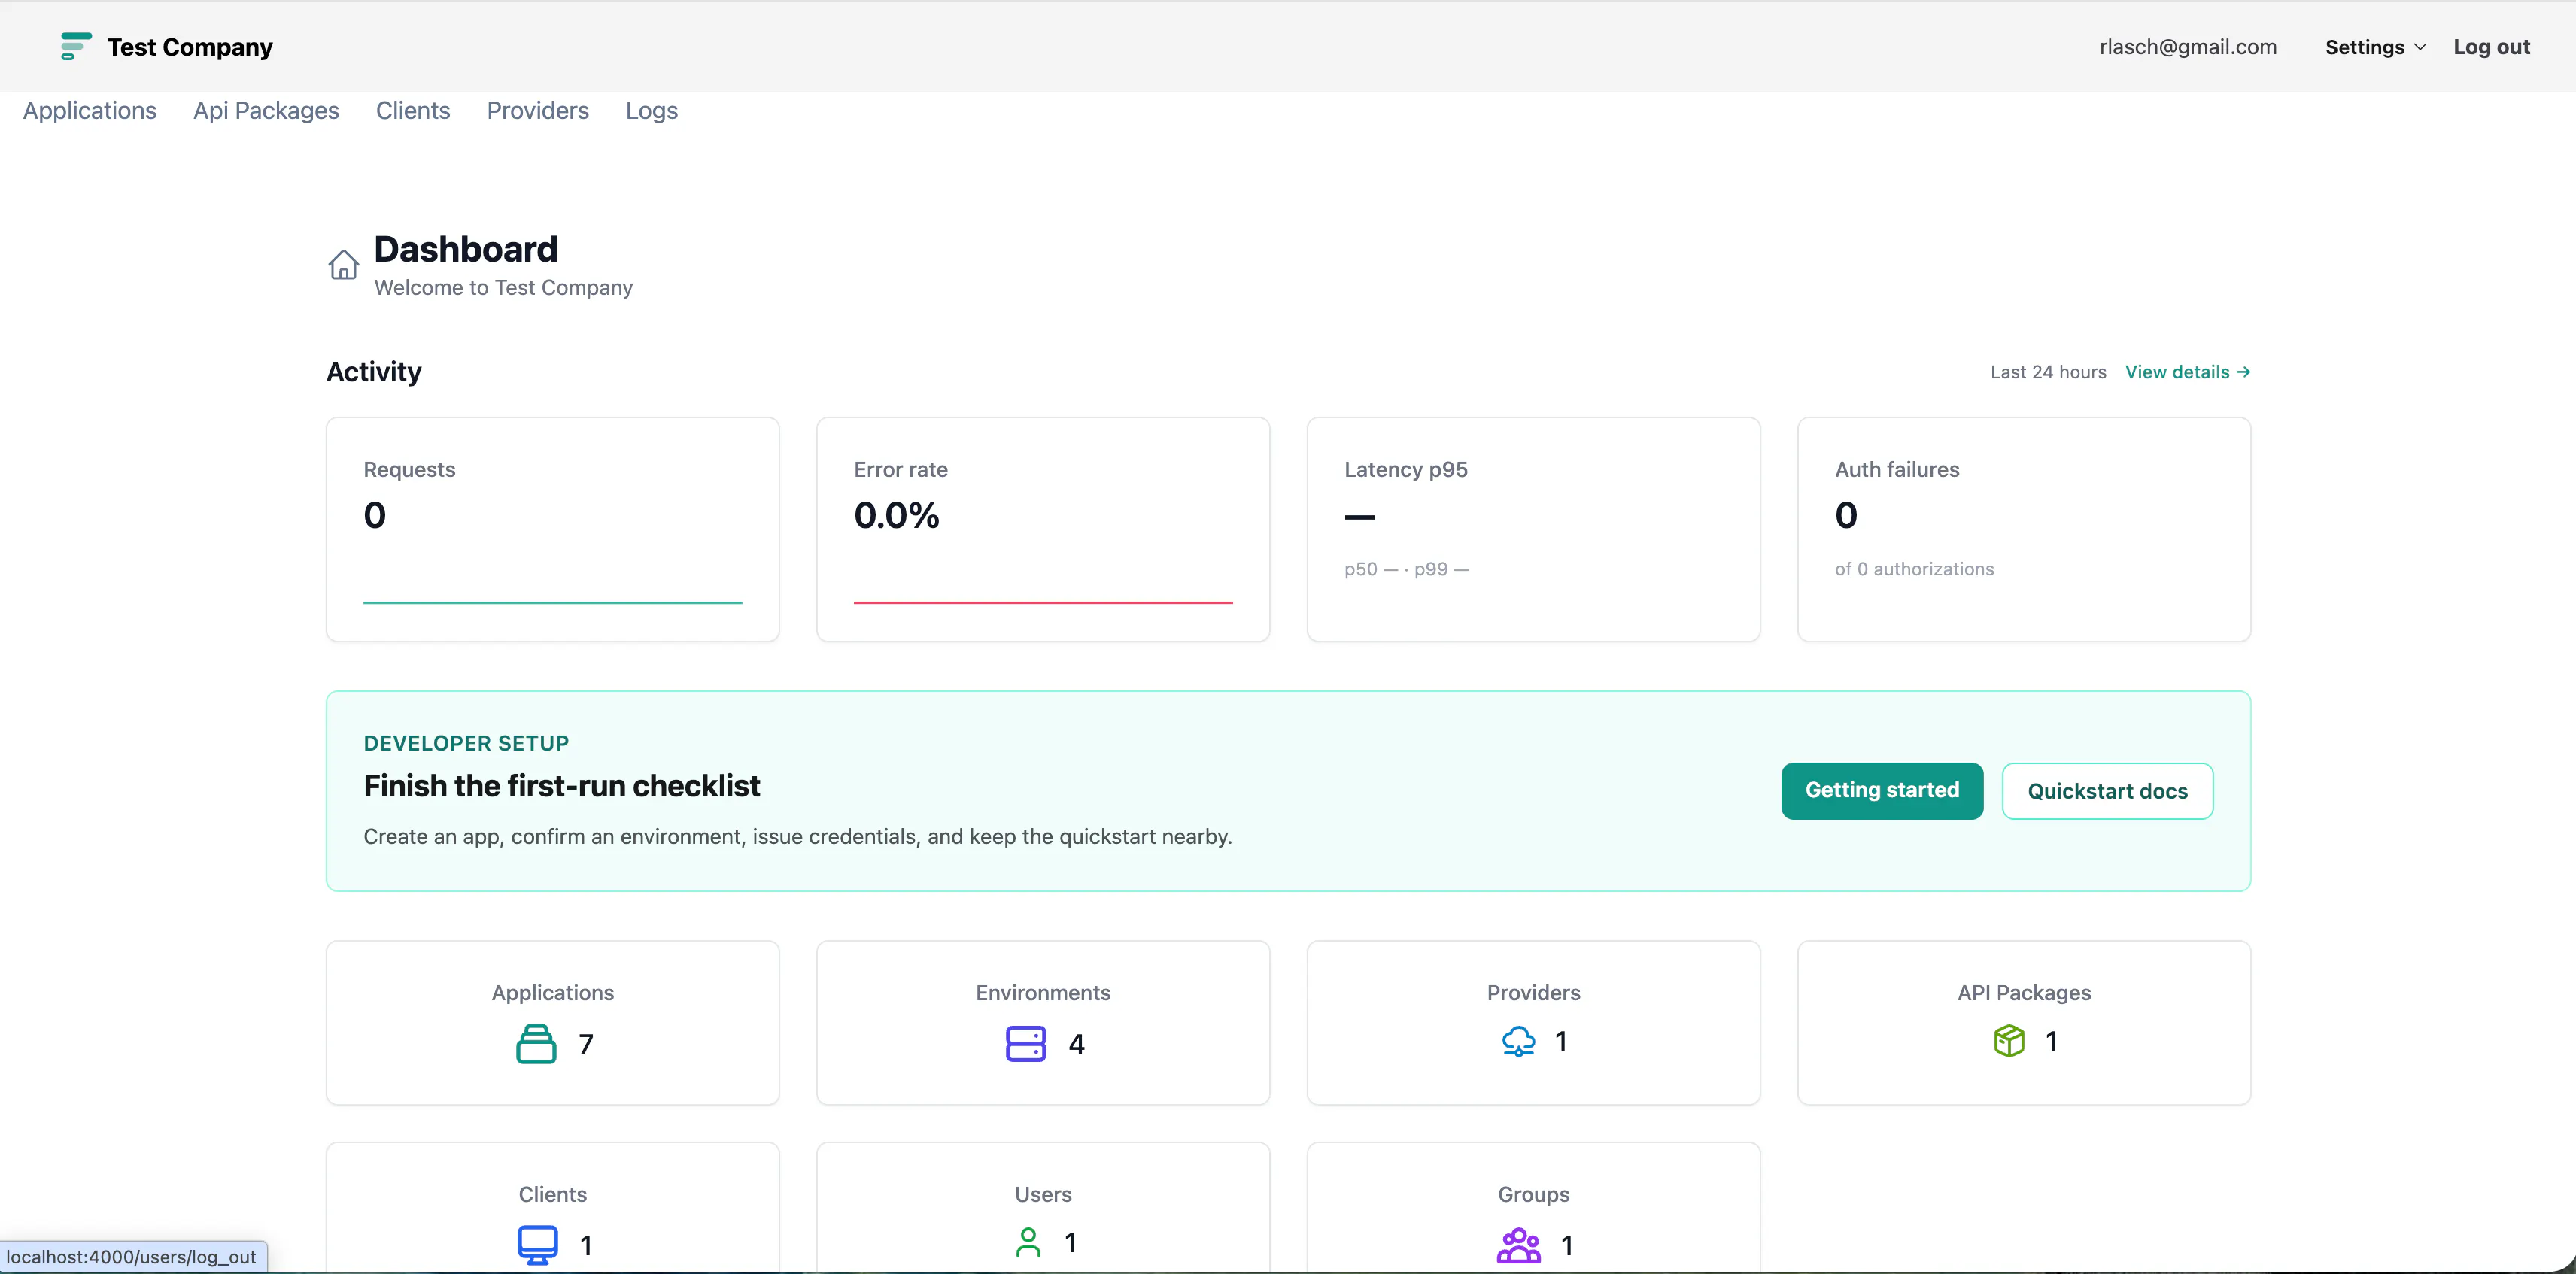Viewport: 2576px width, 1274px height.
Task: Click the Test Company brand name
Action: pyautogui.click(x=190, y=47)
